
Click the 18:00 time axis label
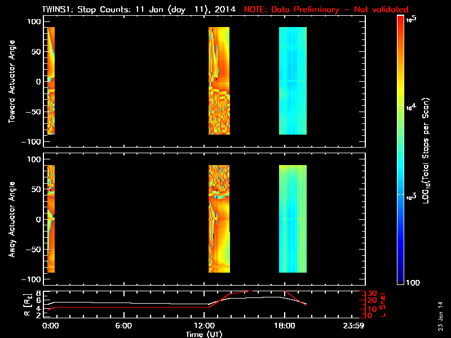click(x=285, y=326)
